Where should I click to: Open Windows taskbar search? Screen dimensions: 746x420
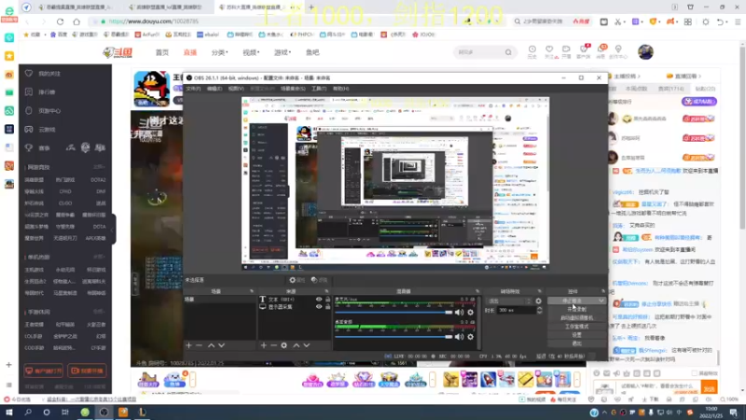point(28,413)
